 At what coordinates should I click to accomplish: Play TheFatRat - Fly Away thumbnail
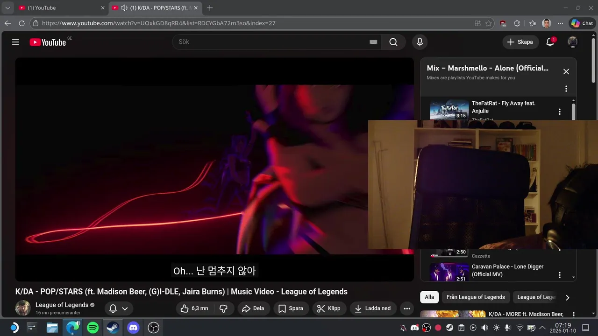449,110
